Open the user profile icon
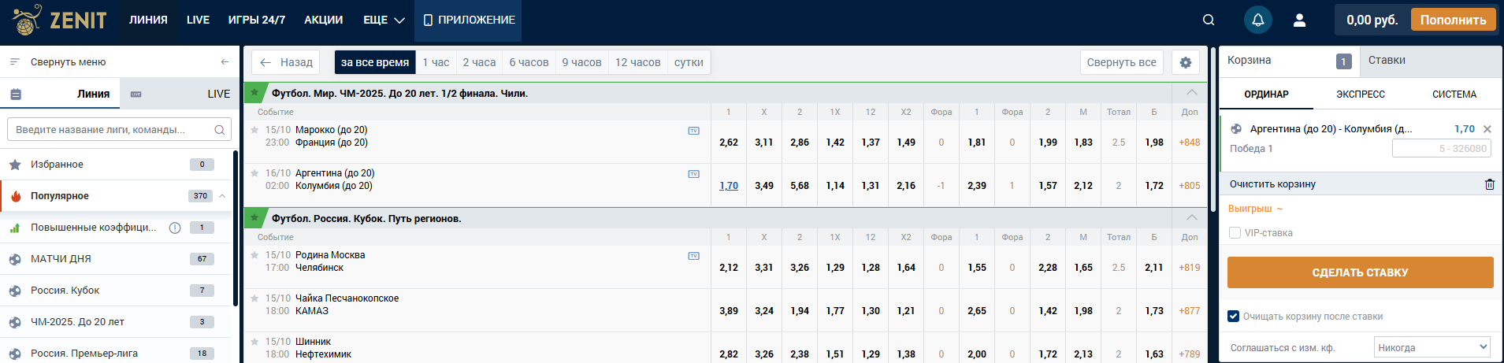 (x=1300, y=20)
